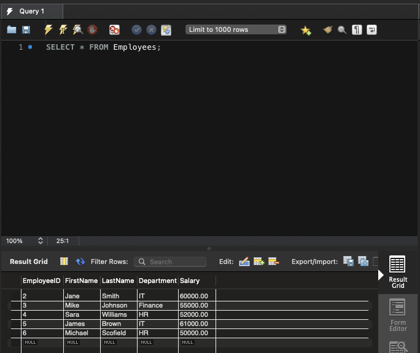420x353 pixels.
Task: Open a SQL script file via folder icon
Action: 12,29
